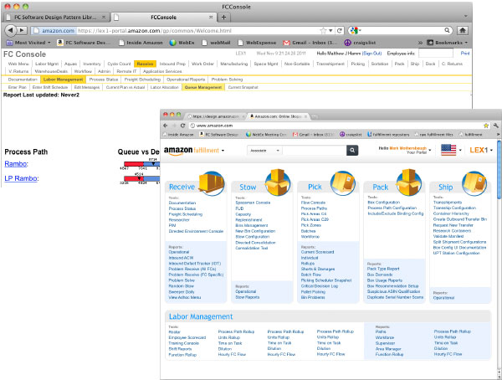
Task: Open the Associate search category dropdown
Action: coord(264,151)
